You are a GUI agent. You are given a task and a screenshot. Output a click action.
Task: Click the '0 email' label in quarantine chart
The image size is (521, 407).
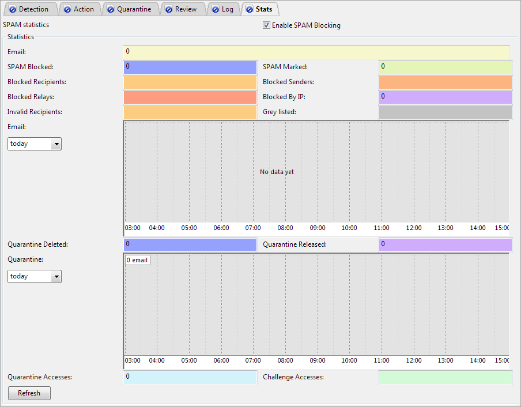click(137, 260)
